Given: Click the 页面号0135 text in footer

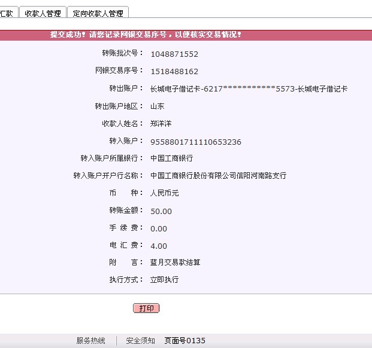Looking at the screenshot, I should click(185, 341).
